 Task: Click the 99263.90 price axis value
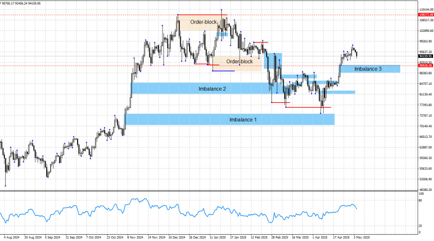point(426,41)
